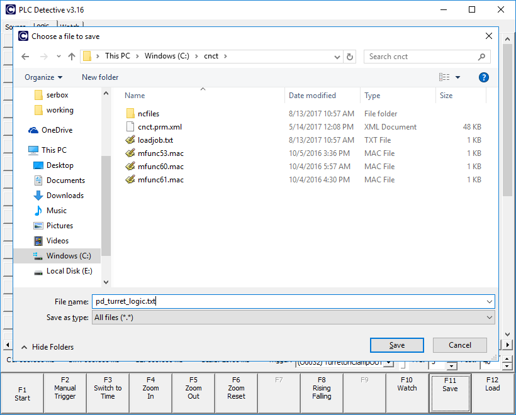Click F3 Switch to Time button
The height and width of the screenshot is (415, 516).
click(x=108, y=393)
